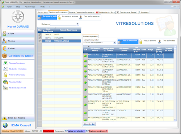Click the Nouveau Fournisseur icon

5,63
